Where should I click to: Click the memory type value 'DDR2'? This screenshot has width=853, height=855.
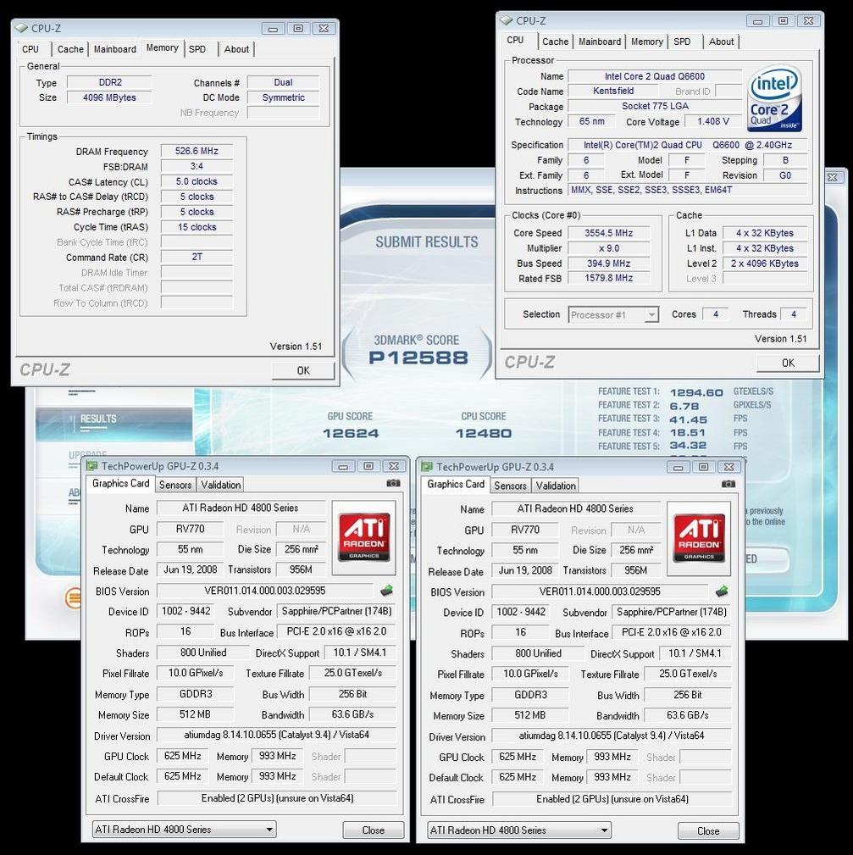(109, 82)
